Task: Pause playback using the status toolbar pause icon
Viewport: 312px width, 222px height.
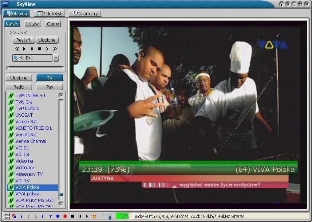Action: coord(80,216)
